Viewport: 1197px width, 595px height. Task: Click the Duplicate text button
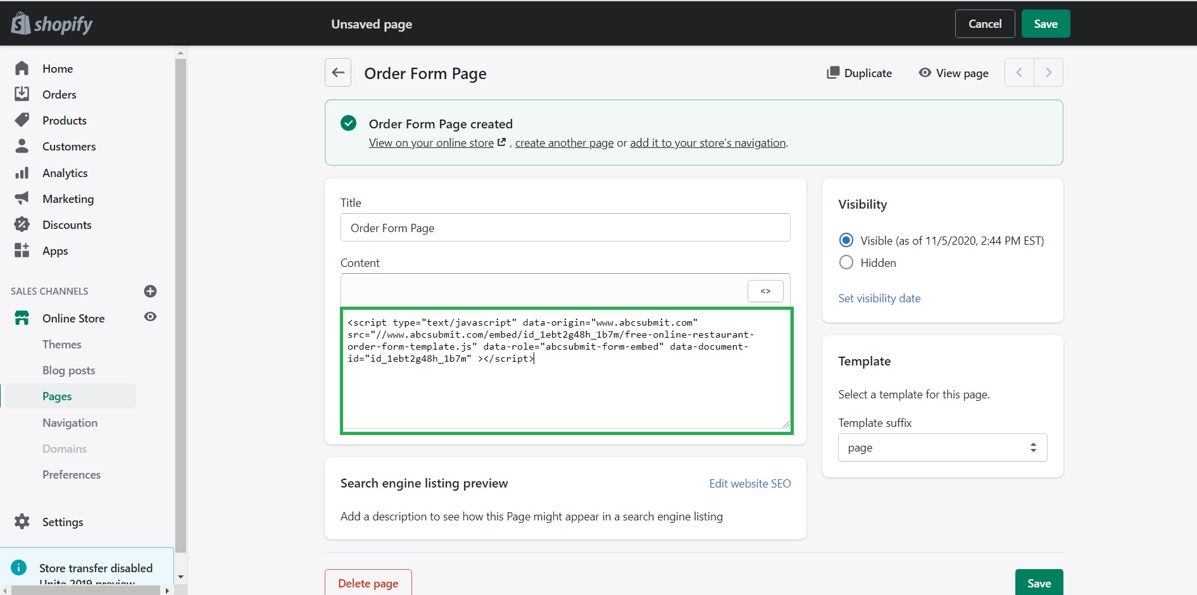click(x=868, y=73)
